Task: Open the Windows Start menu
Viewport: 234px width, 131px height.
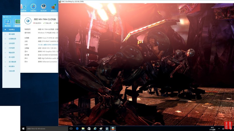Action: coord(23,129)
